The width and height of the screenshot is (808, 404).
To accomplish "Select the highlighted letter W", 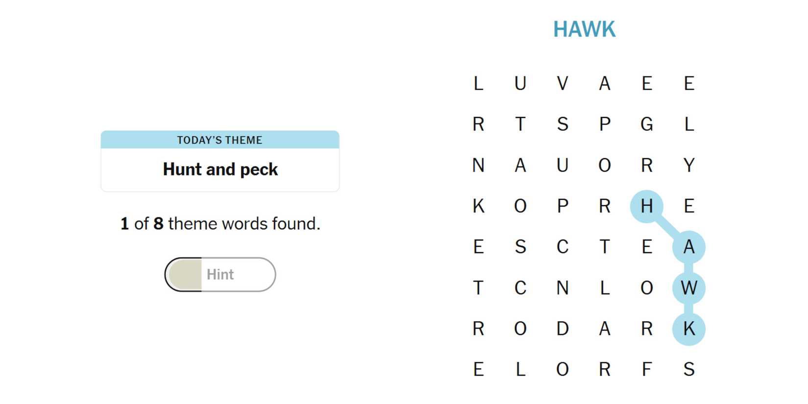I will point(689,287).
